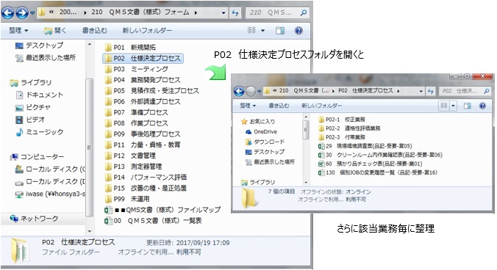The image size is (497, 270).
Task: Open the 整理 menu in the left window
Action: [18, 30]
